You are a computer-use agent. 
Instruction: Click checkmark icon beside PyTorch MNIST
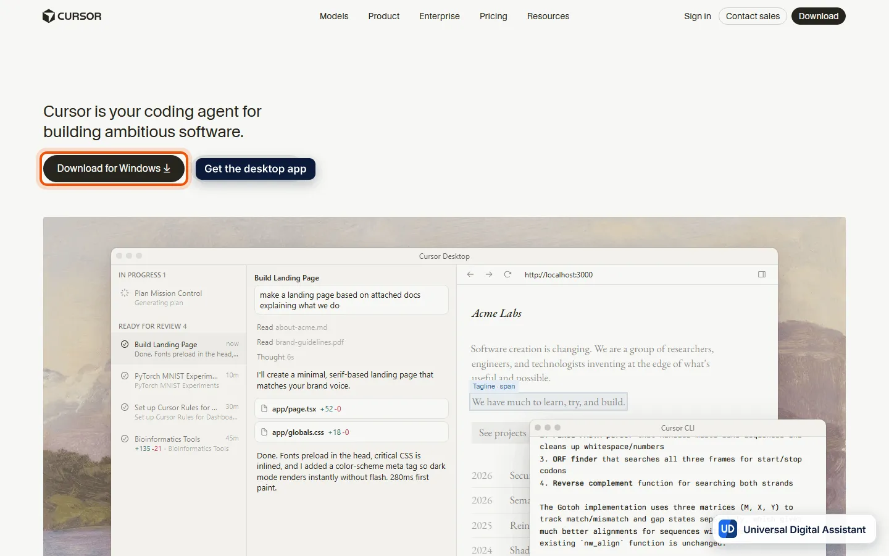(125, 376)
